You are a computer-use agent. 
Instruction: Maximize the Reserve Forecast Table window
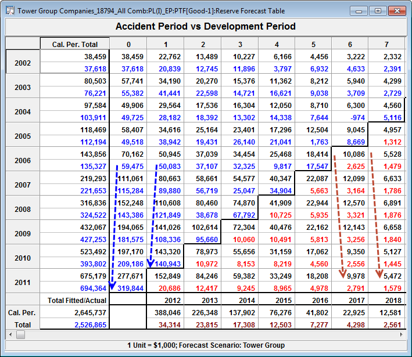click(378, 11)
